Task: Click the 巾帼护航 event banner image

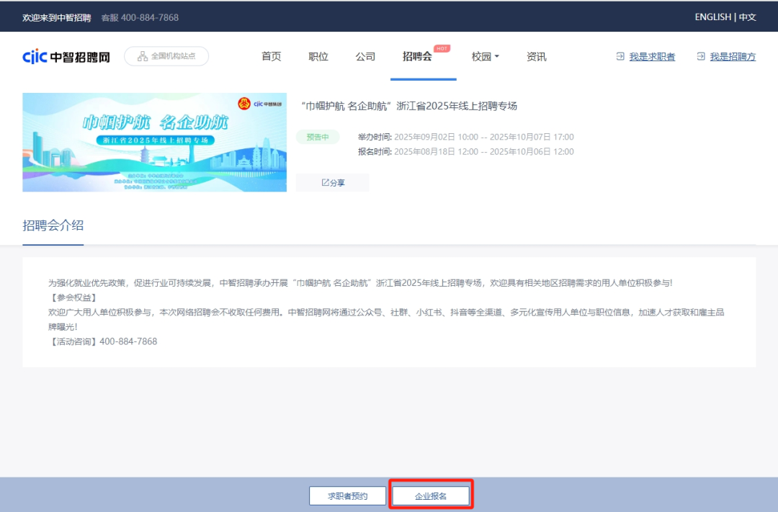Action: [154, 142]
